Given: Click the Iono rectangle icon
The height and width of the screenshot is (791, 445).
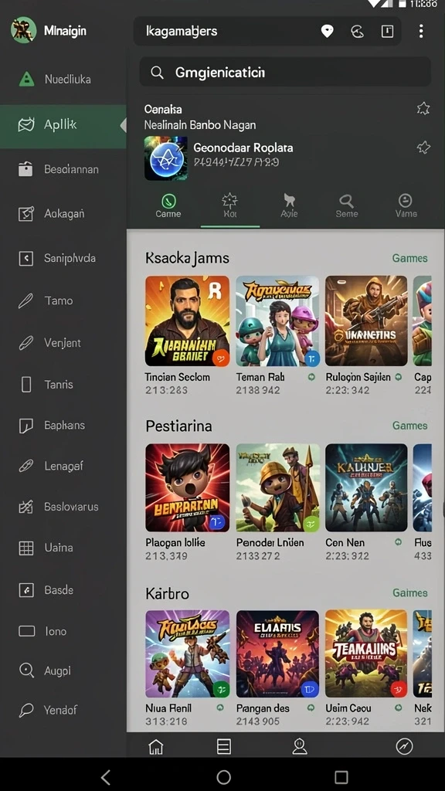Looking at the screenshot, I should [26, 631].
